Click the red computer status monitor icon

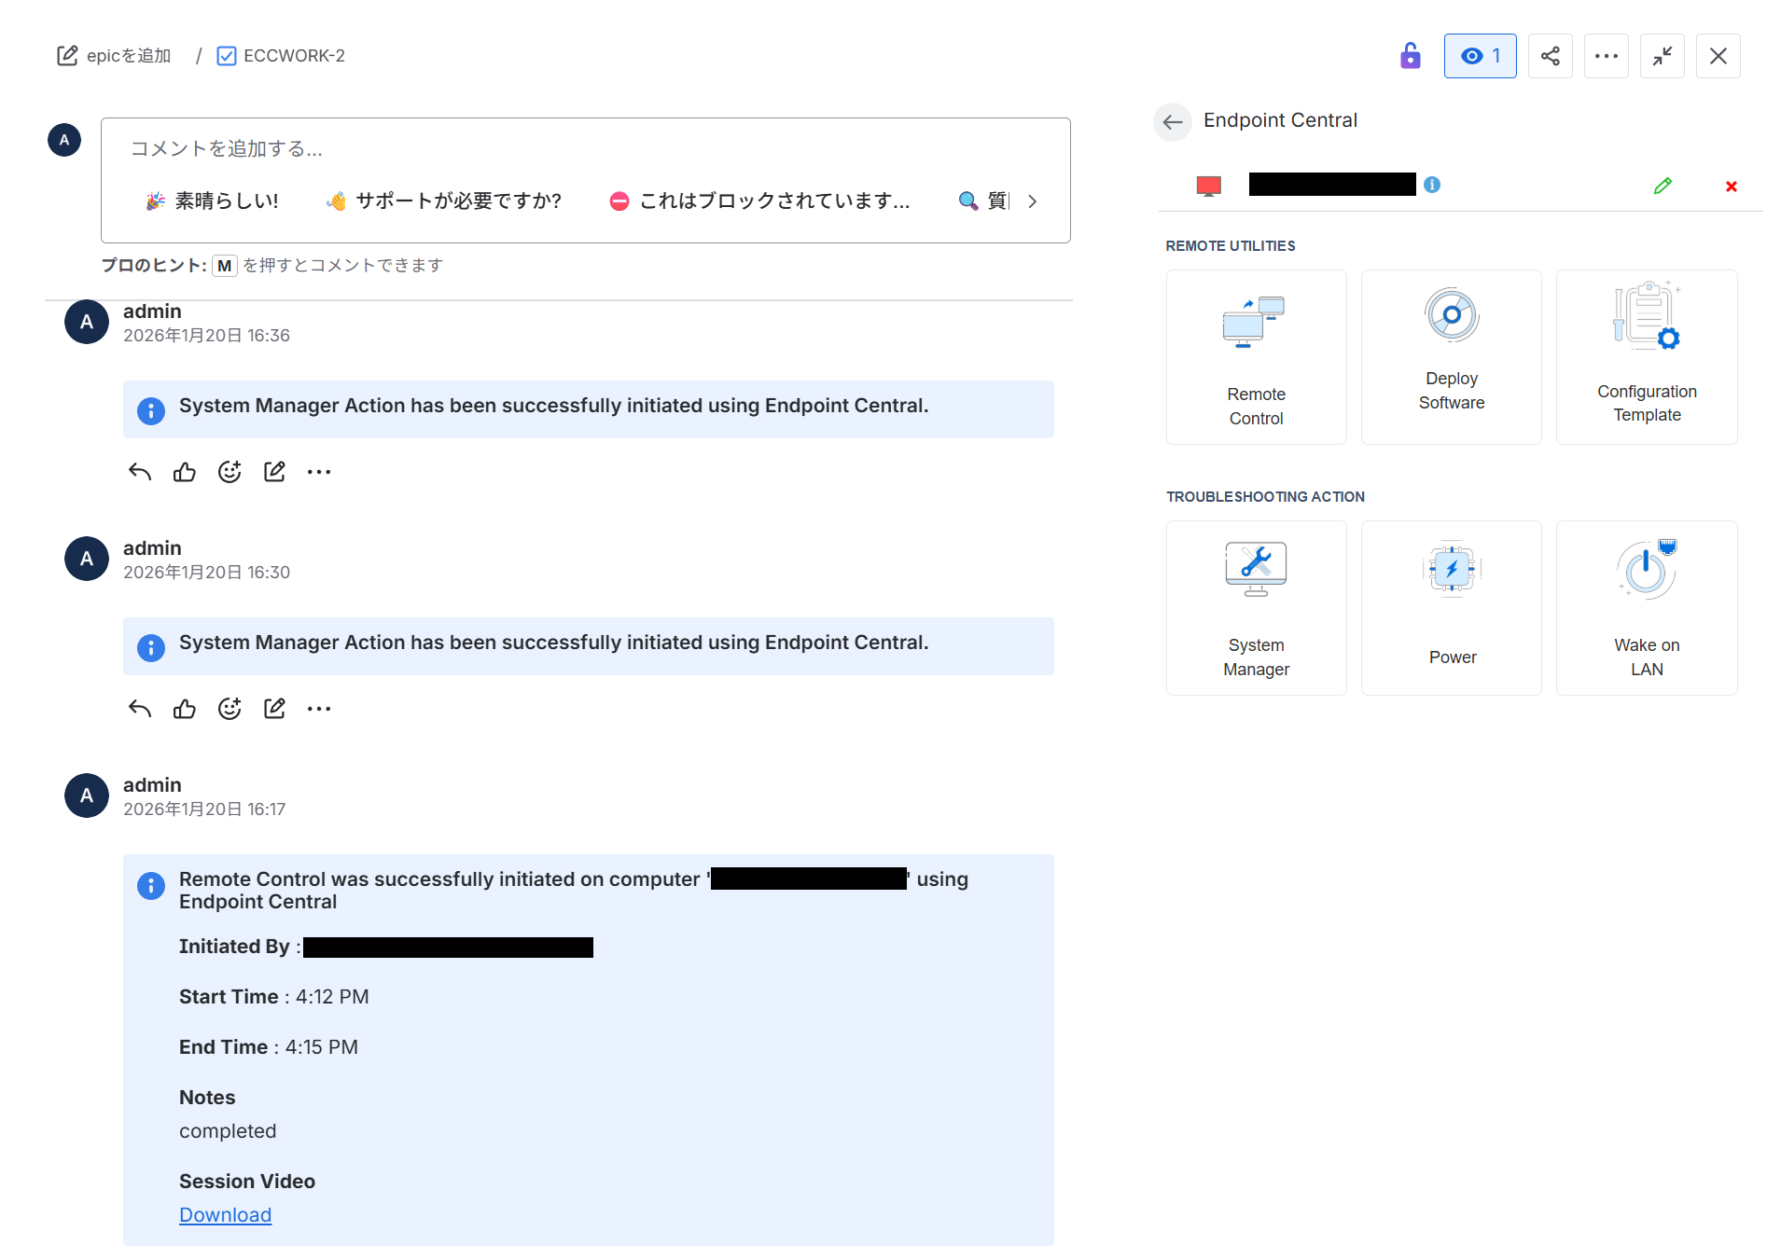pos(1208,186)
